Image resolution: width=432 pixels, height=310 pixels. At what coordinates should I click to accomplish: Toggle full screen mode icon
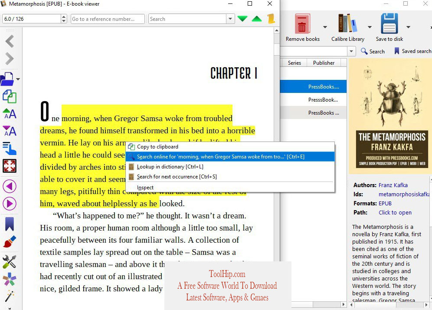[x=10, y=166]
